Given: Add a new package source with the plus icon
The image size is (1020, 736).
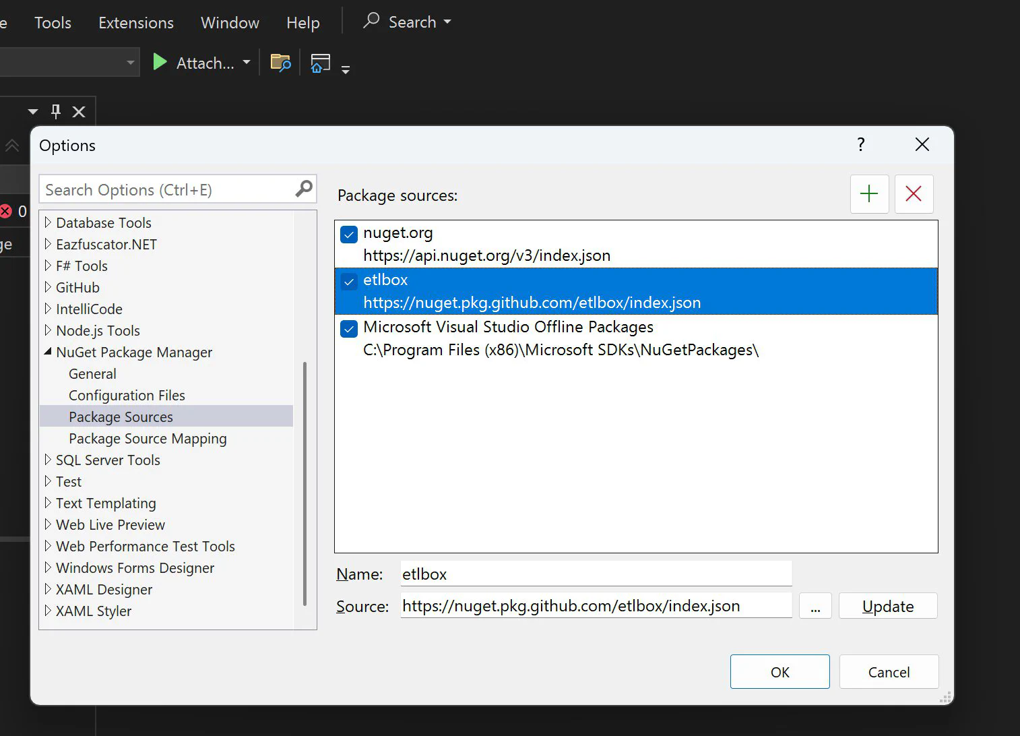Looking at the screenshot, I should click(869, 194).
